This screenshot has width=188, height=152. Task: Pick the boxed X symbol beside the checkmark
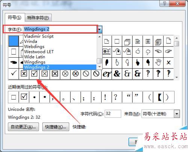[24, 74]
